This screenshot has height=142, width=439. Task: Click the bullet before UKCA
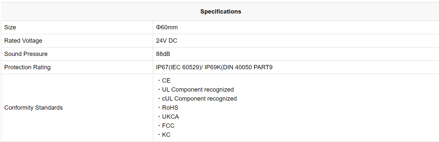tap(159, 116)
